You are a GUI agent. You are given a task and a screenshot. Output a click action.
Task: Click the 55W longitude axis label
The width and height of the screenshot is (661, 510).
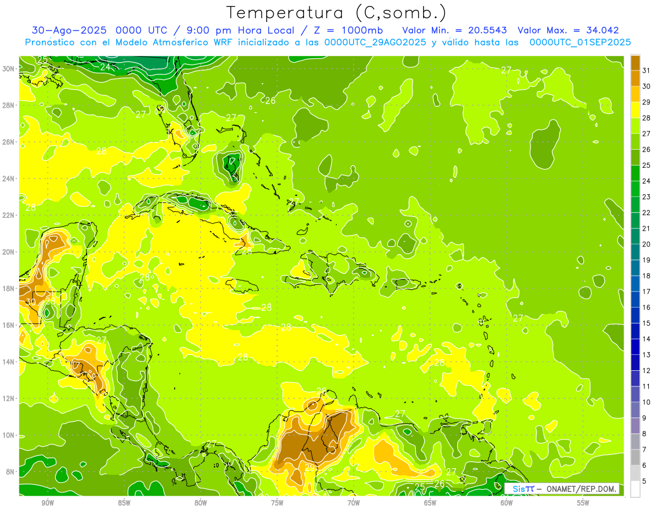point(583,503)
